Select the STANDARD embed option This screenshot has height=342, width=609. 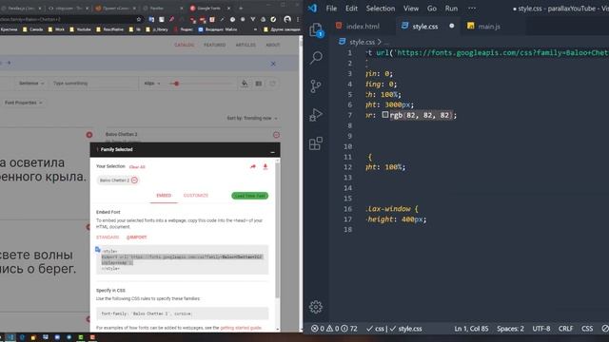coord(108,237)
